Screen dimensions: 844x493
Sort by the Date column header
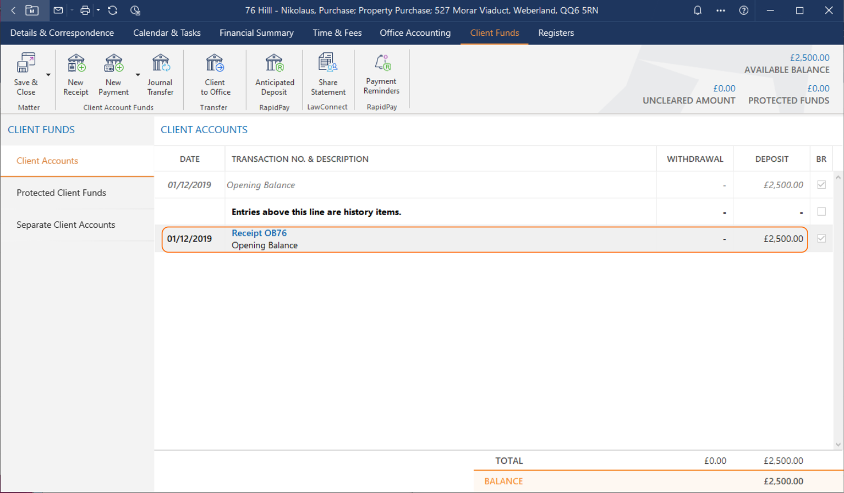click(189, 159)
